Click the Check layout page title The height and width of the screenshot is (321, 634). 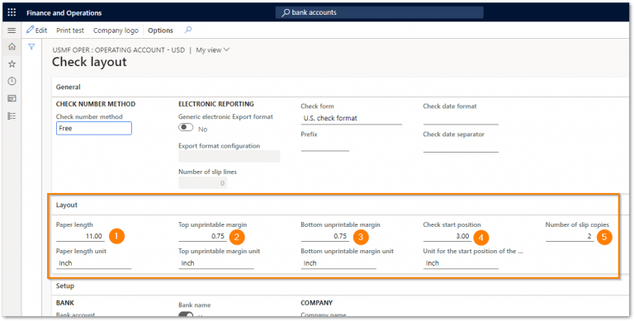pyautogui.click(x=89, y=62)
